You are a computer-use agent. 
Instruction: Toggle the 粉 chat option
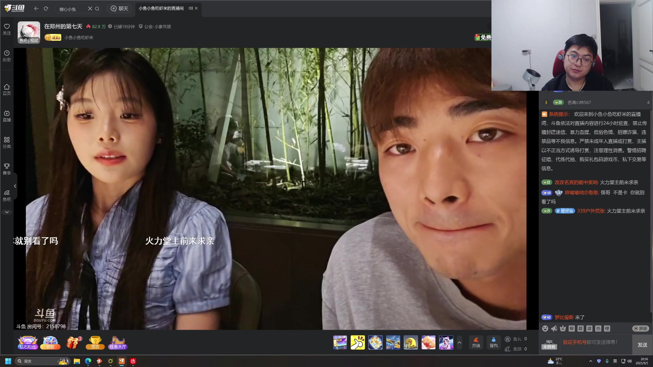pyautogui.click(x=572, y=328)
